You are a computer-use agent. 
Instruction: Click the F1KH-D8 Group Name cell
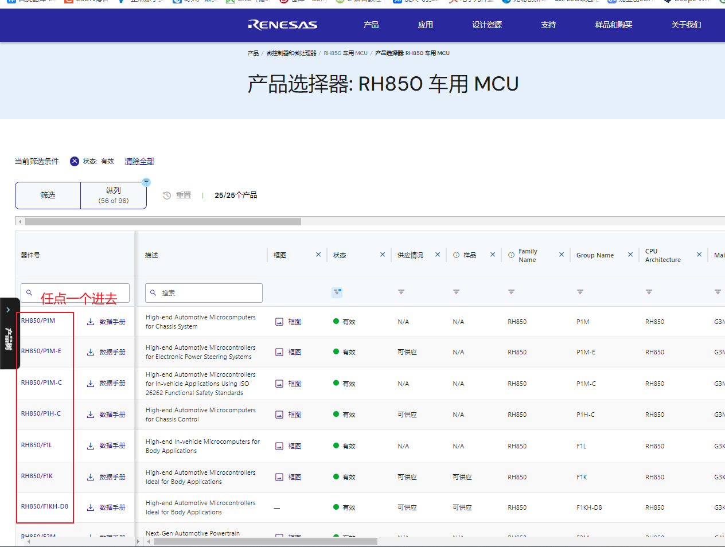[589, 507]
